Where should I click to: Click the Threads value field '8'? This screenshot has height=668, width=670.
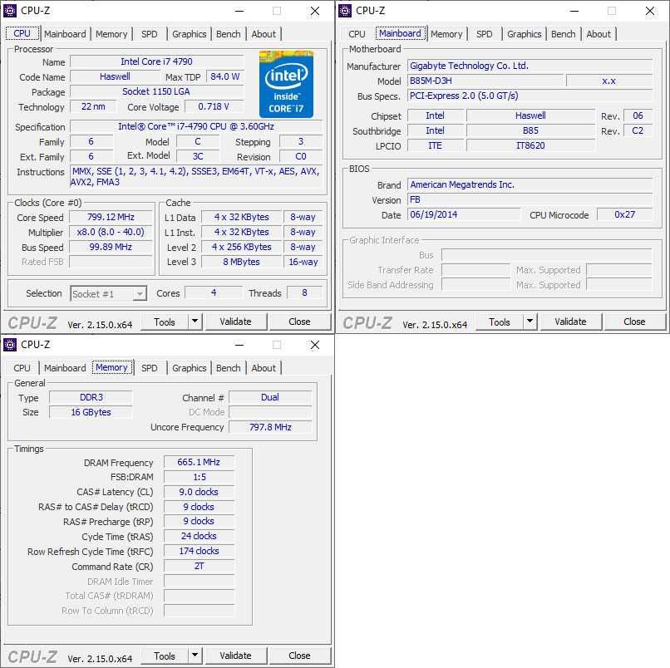click(305, 293)
